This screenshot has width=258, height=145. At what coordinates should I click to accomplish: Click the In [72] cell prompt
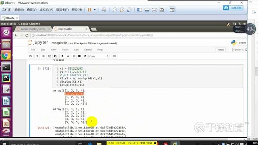tap(44, 68)
